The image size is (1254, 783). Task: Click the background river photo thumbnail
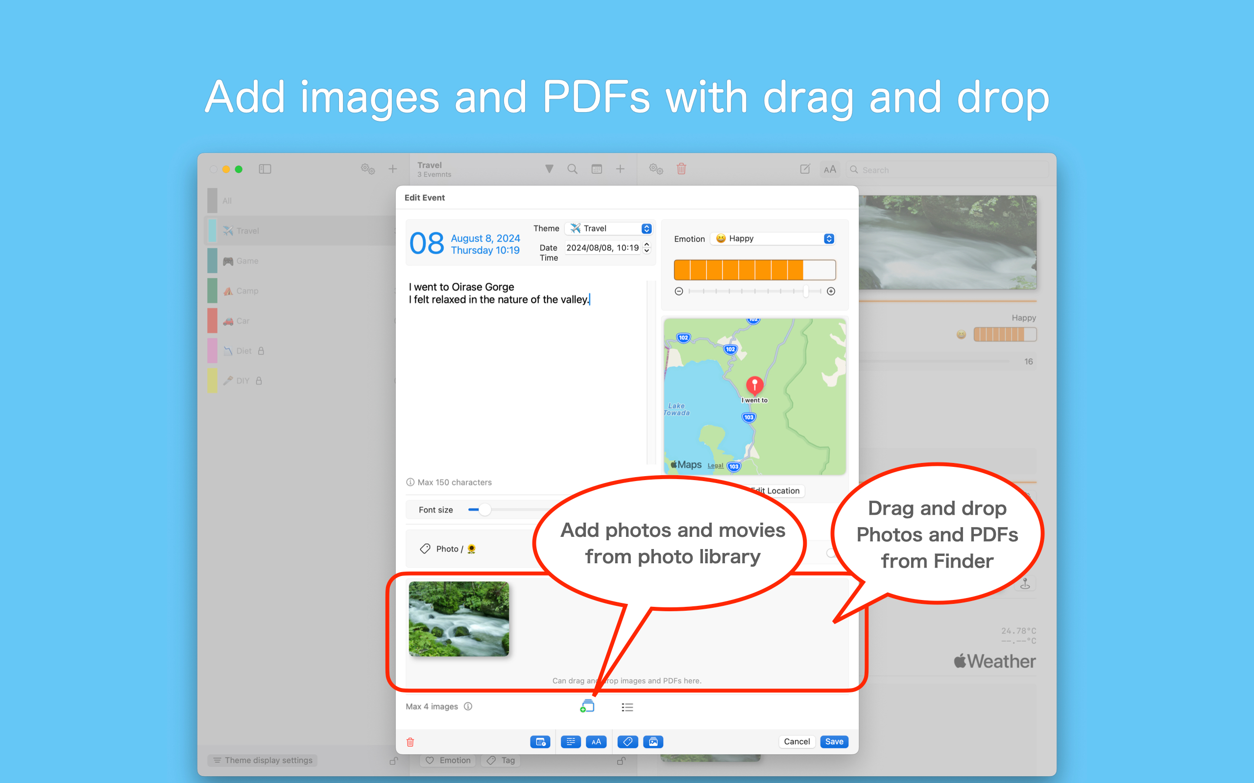947,242
